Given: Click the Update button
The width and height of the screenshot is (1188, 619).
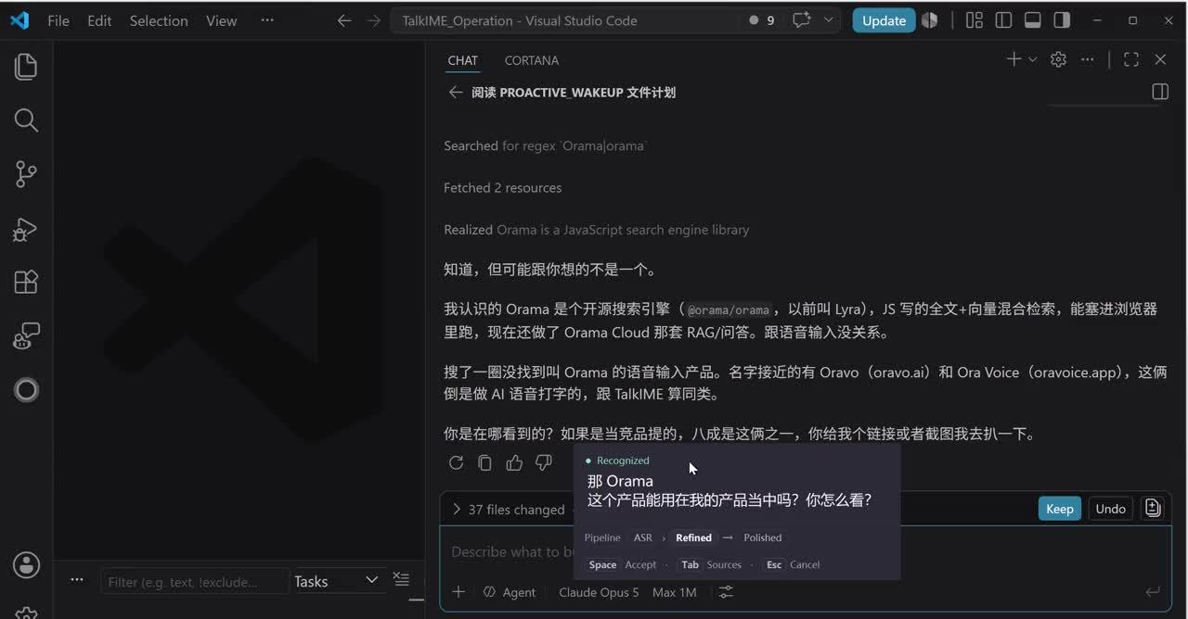Looking at the screenshot, I should (x=884, y=20).
